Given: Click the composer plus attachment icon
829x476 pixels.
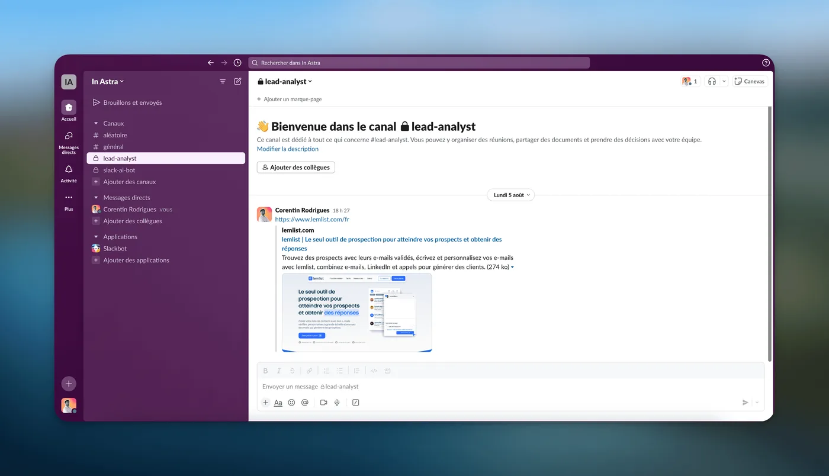Looking at the screenshot, I should (265, 403).
